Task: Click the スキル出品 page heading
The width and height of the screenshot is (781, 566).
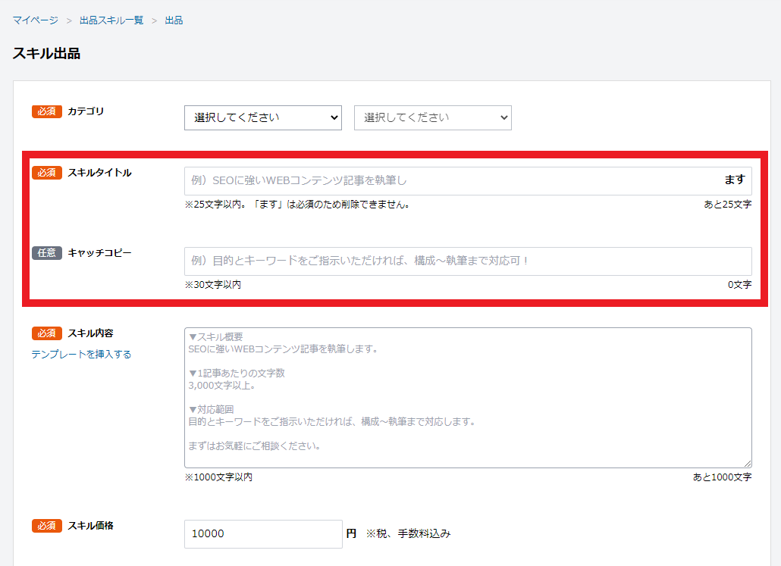Action: pyautogui.click(x=46, y=54)
